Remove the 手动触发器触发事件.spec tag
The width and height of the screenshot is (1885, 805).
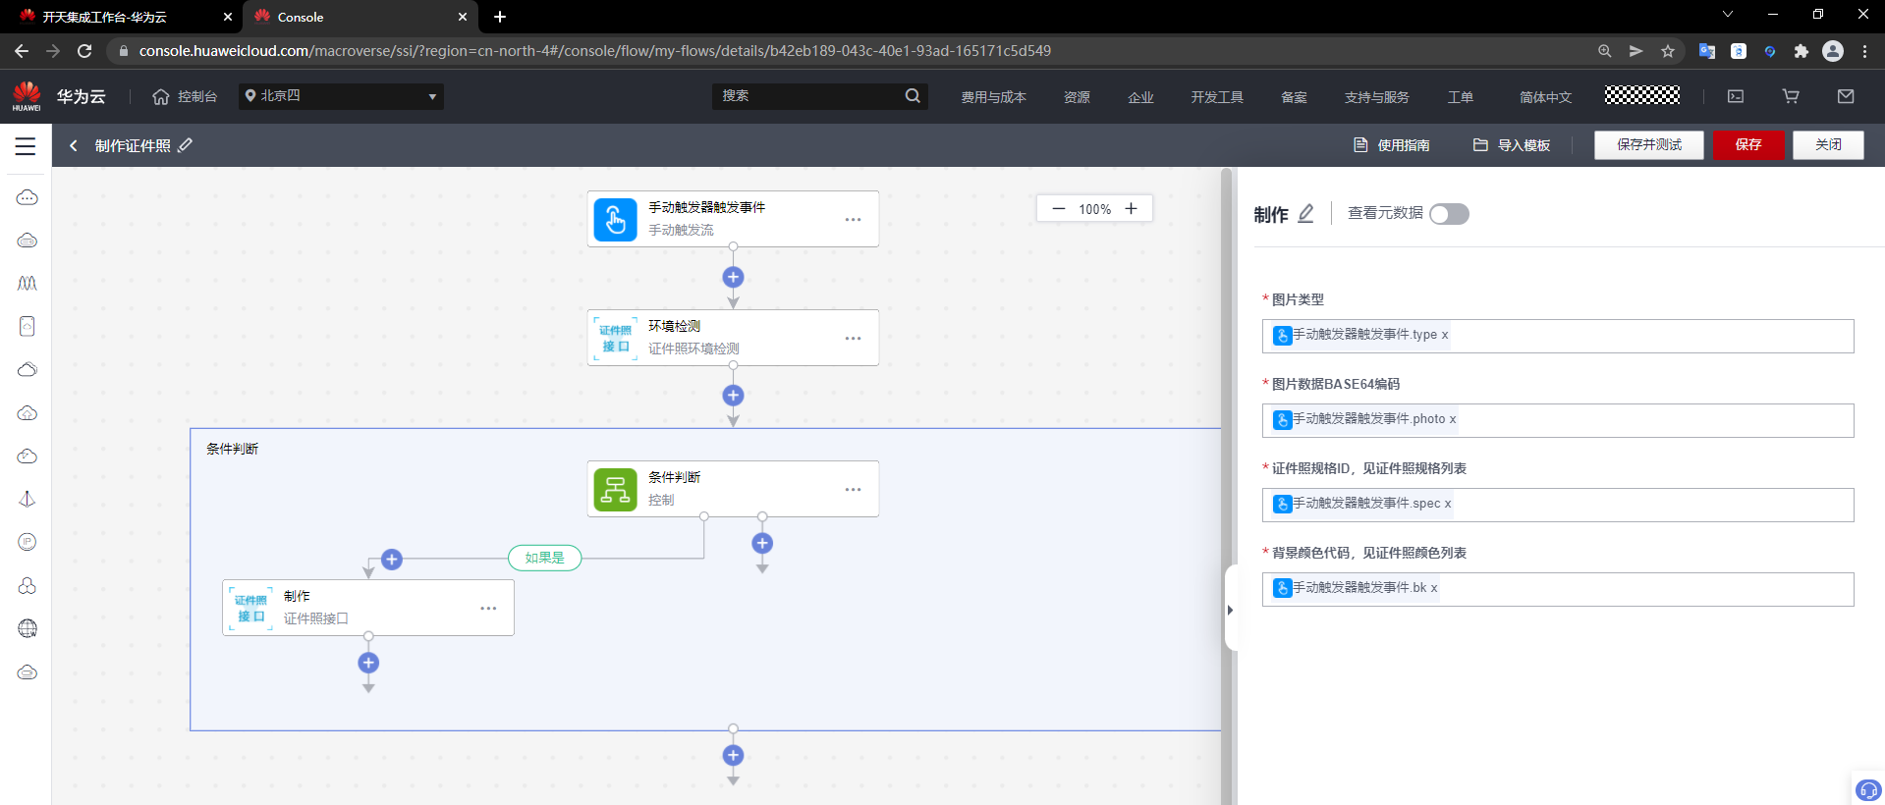(1448, 504)
